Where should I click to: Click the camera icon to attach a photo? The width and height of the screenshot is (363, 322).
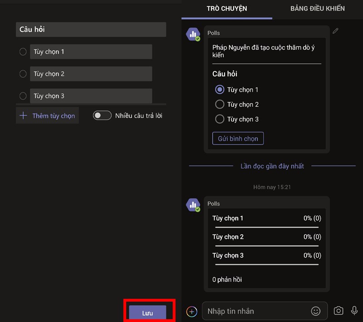(x=338, y=311)
